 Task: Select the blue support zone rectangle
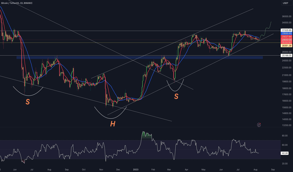[140, 58]
